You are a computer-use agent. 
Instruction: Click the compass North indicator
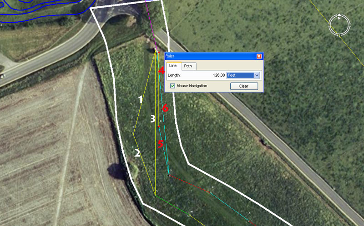coord(339,17)
